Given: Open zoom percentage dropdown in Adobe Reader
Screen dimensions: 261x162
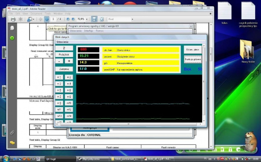Looking at the screenshot, I should (87, 19).
